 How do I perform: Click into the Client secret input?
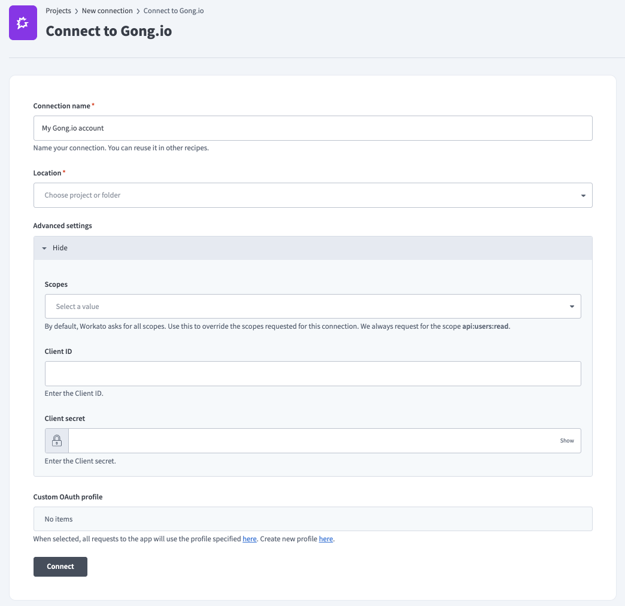[311, 441]
